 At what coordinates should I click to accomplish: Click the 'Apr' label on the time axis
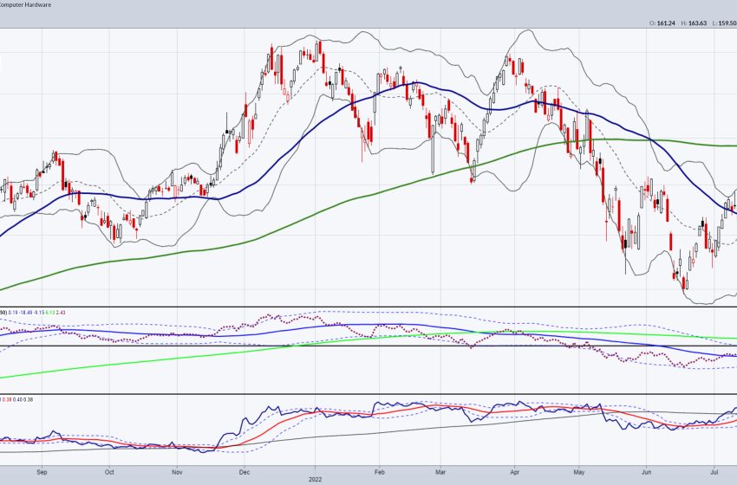[515, 472]
